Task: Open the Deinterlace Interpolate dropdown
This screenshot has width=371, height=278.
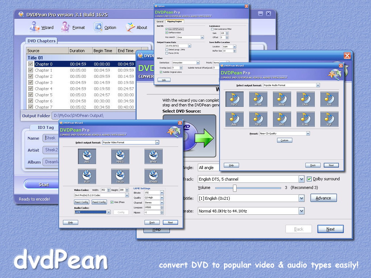Action: click(198, 63)
